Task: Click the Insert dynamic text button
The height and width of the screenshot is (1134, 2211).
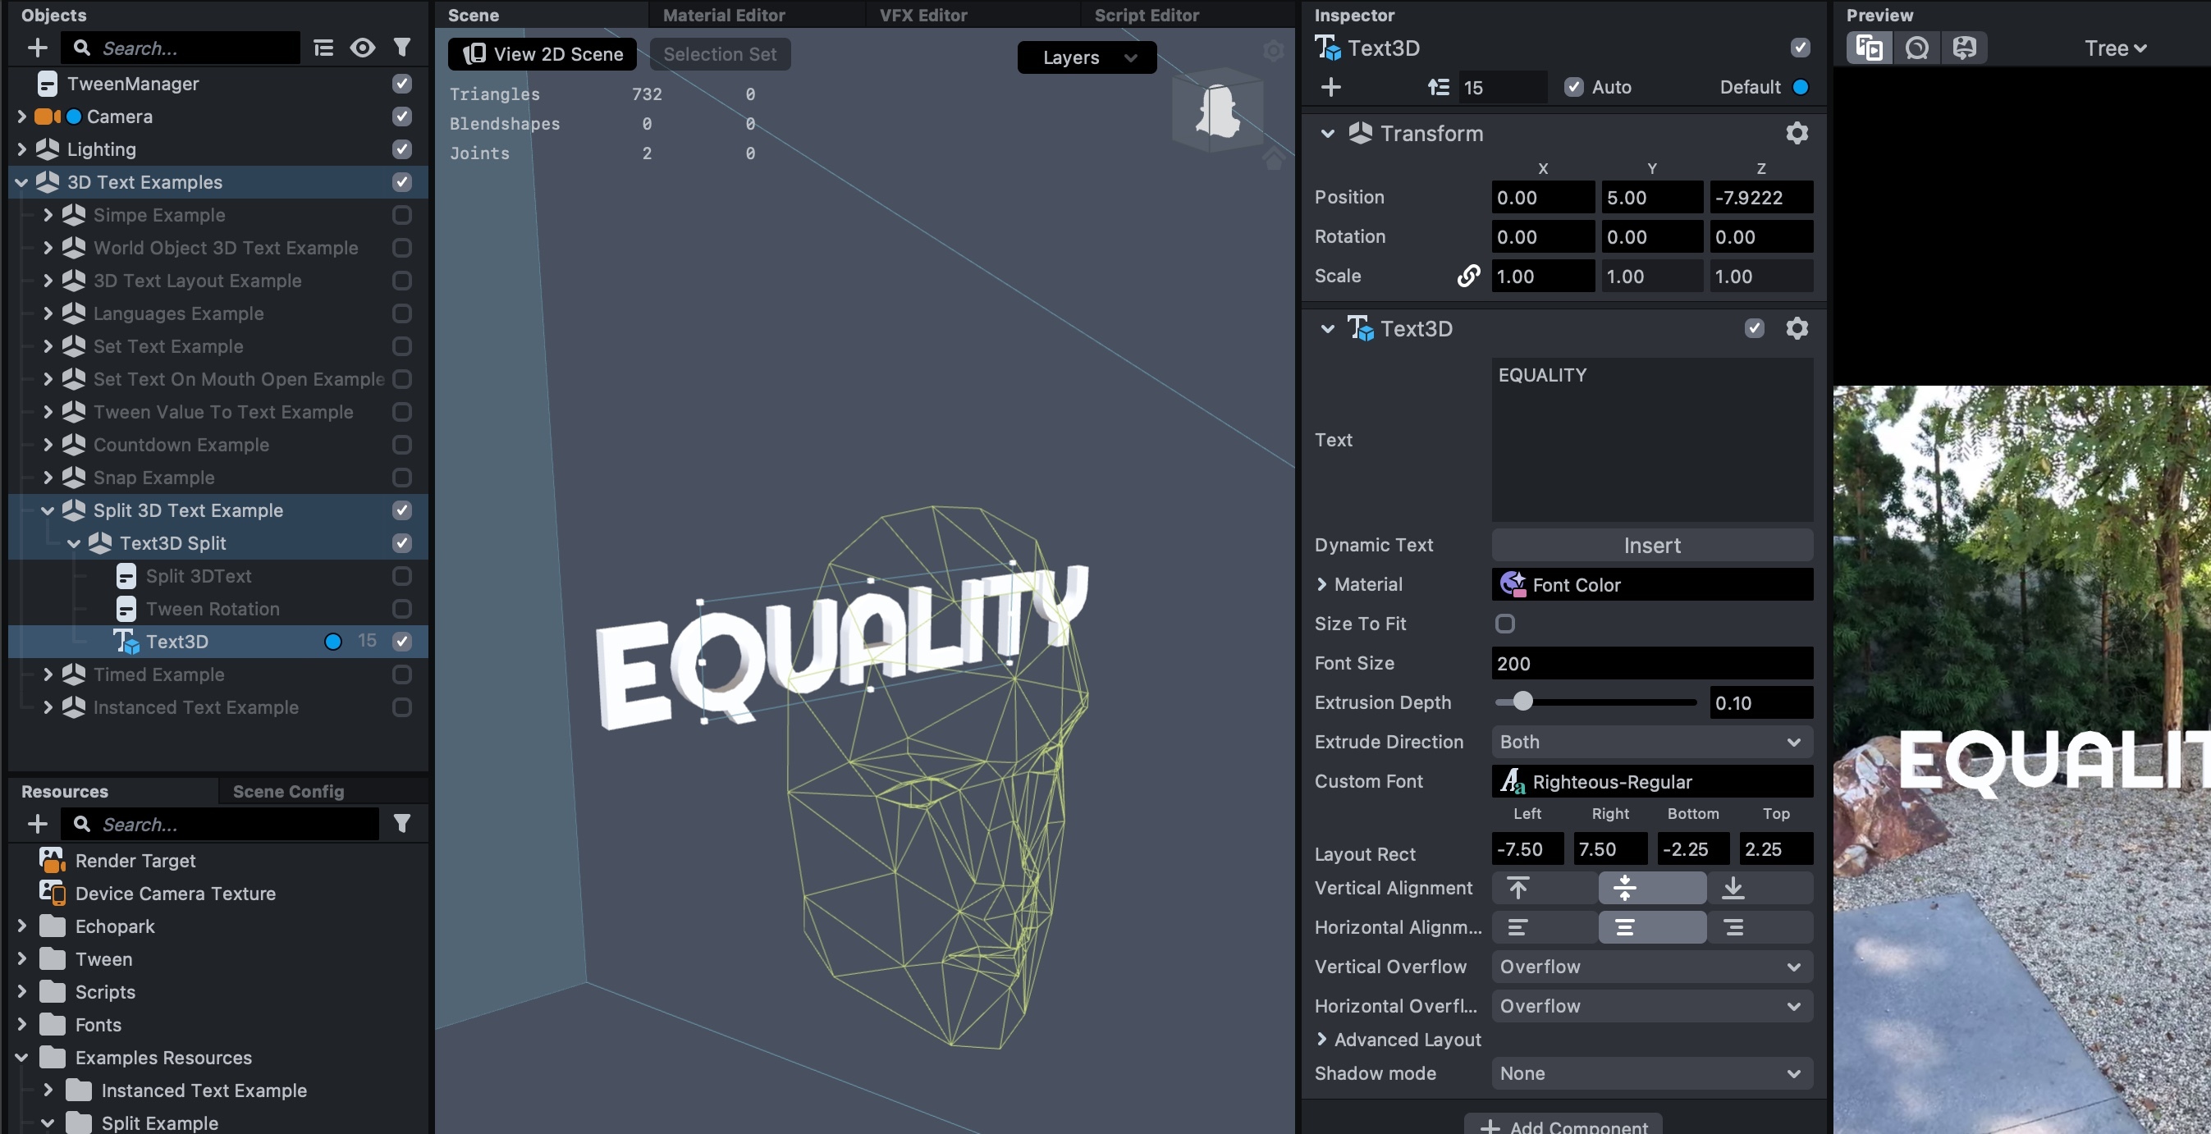Action: (x=1653, y=546)
